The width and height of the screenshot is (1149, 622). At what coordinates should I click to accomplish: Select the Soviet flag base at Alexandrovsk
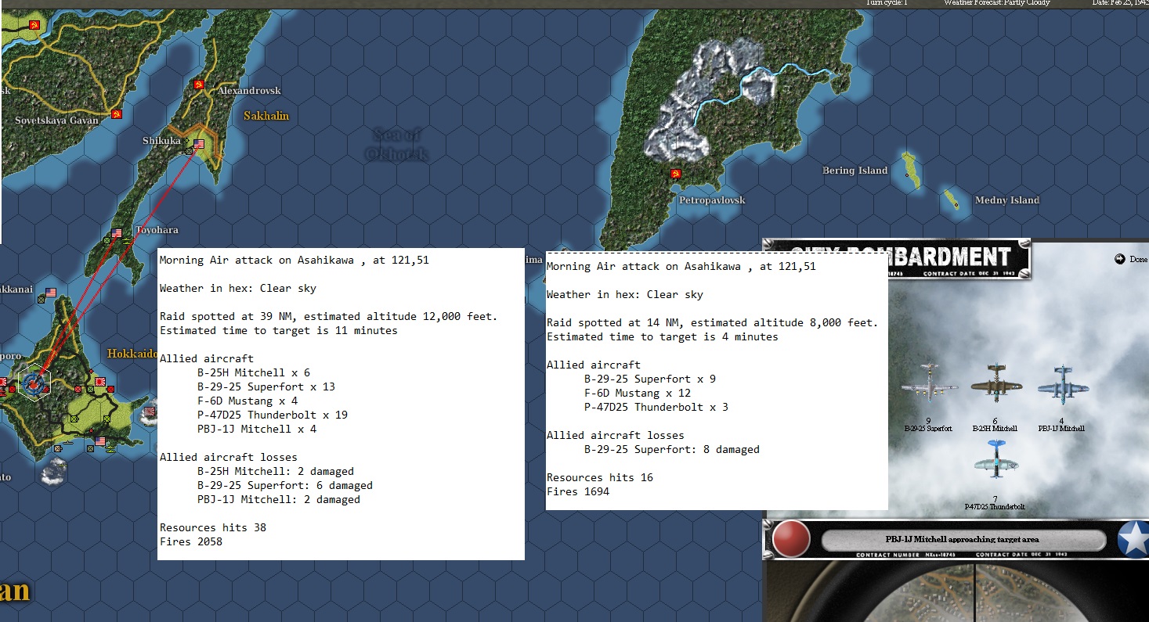click(199, 84)
